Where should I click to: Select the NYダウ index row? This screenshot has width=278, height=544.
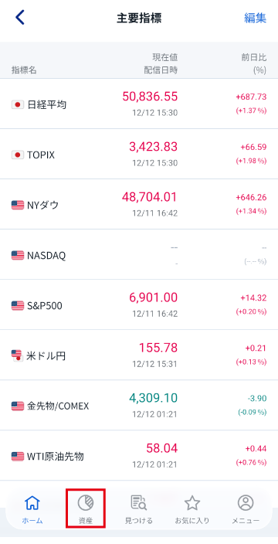tap(139, 204)
